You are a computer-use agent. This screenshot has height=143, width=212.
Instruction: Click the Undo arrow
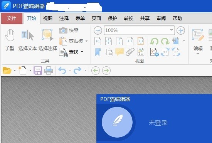[62, 71]
